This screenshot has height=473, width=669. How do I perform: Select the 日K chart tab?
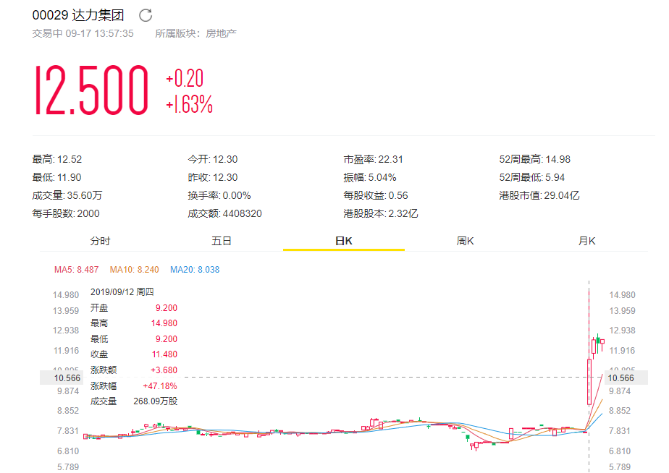pyautogui.click(x=343, y=241)
